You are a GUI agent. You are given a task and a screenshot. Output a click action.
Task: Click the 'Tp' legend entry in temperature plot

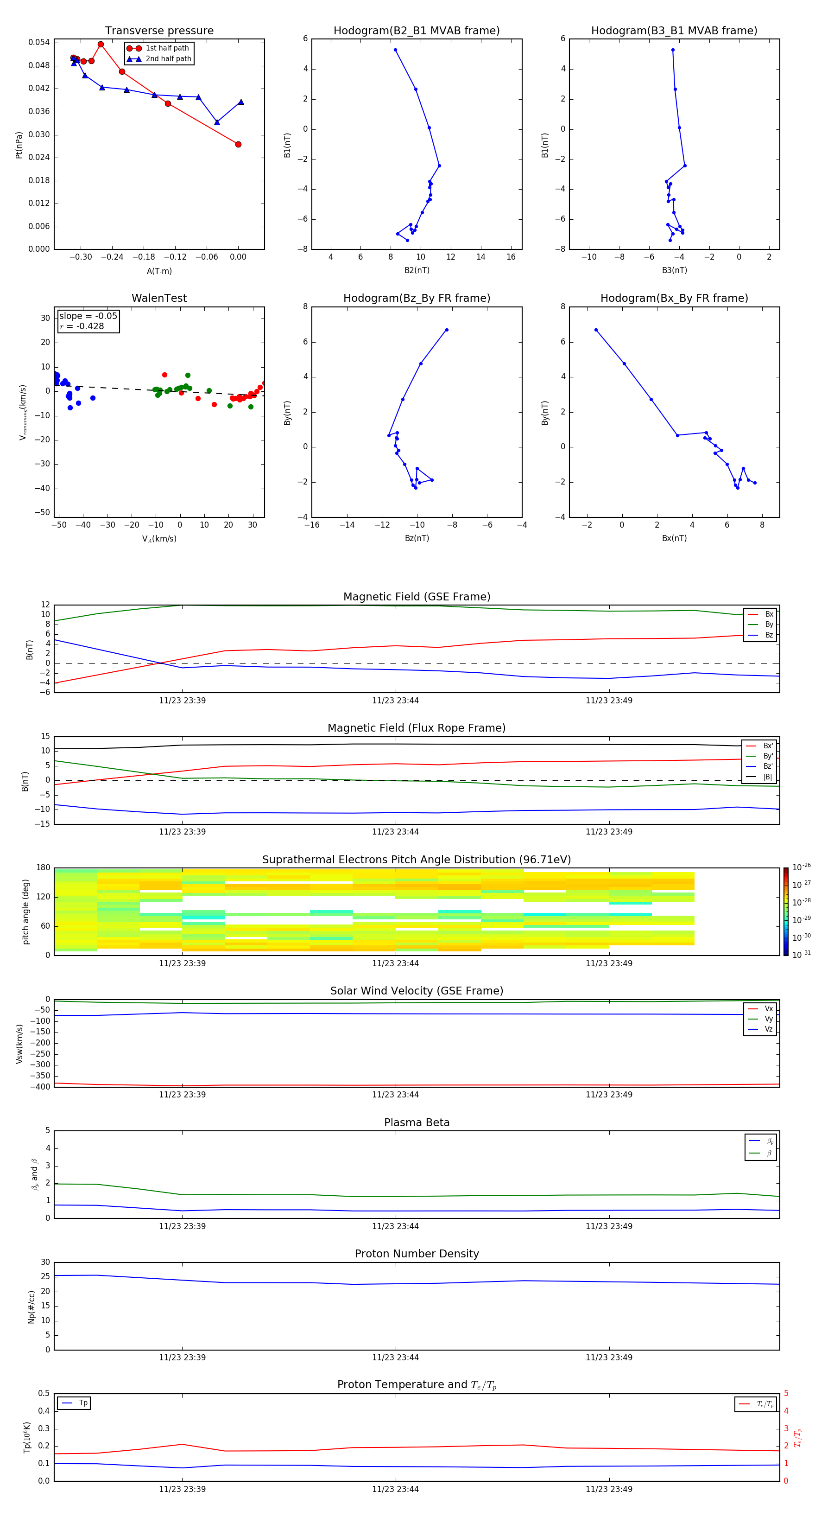click(74, 1403)
